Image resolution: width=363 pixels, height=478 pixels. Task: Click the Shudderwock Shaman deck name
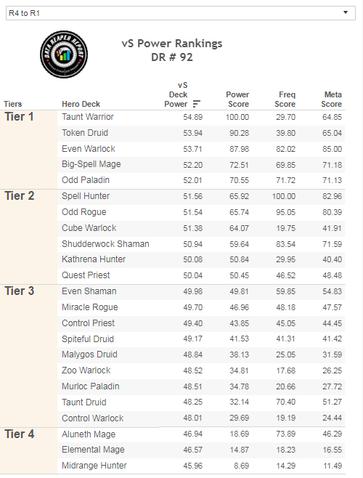coord(105,244)
